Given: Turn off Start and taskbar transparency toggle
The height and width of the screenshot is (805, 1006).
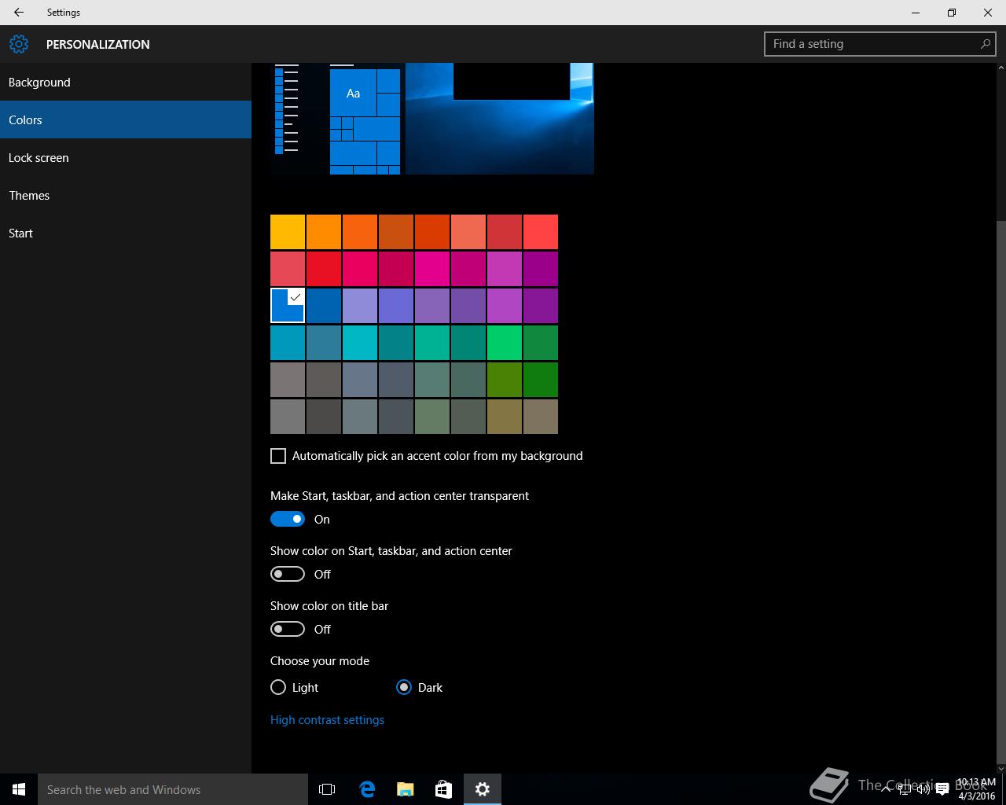Looking at the screenshot, I should 288,519.
